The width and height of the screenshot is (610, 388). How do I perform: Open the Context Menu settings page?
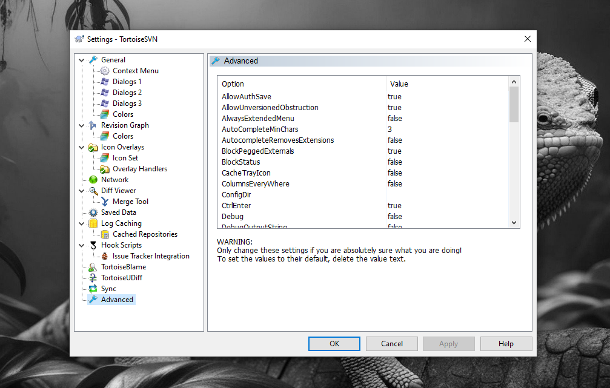click(x=135, y=71)
